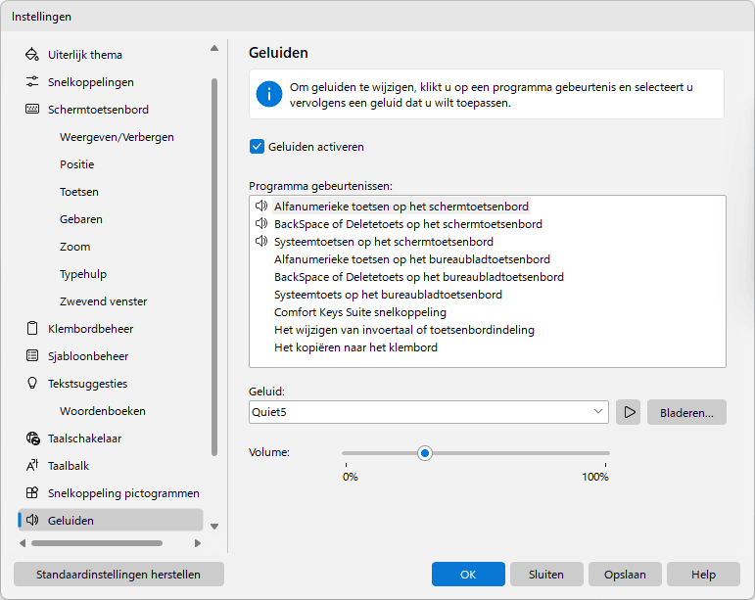Image resolution: width=755 pixels, height=600 pixels.
Task: Select Zoom in the sidebar
Action: 74,247
